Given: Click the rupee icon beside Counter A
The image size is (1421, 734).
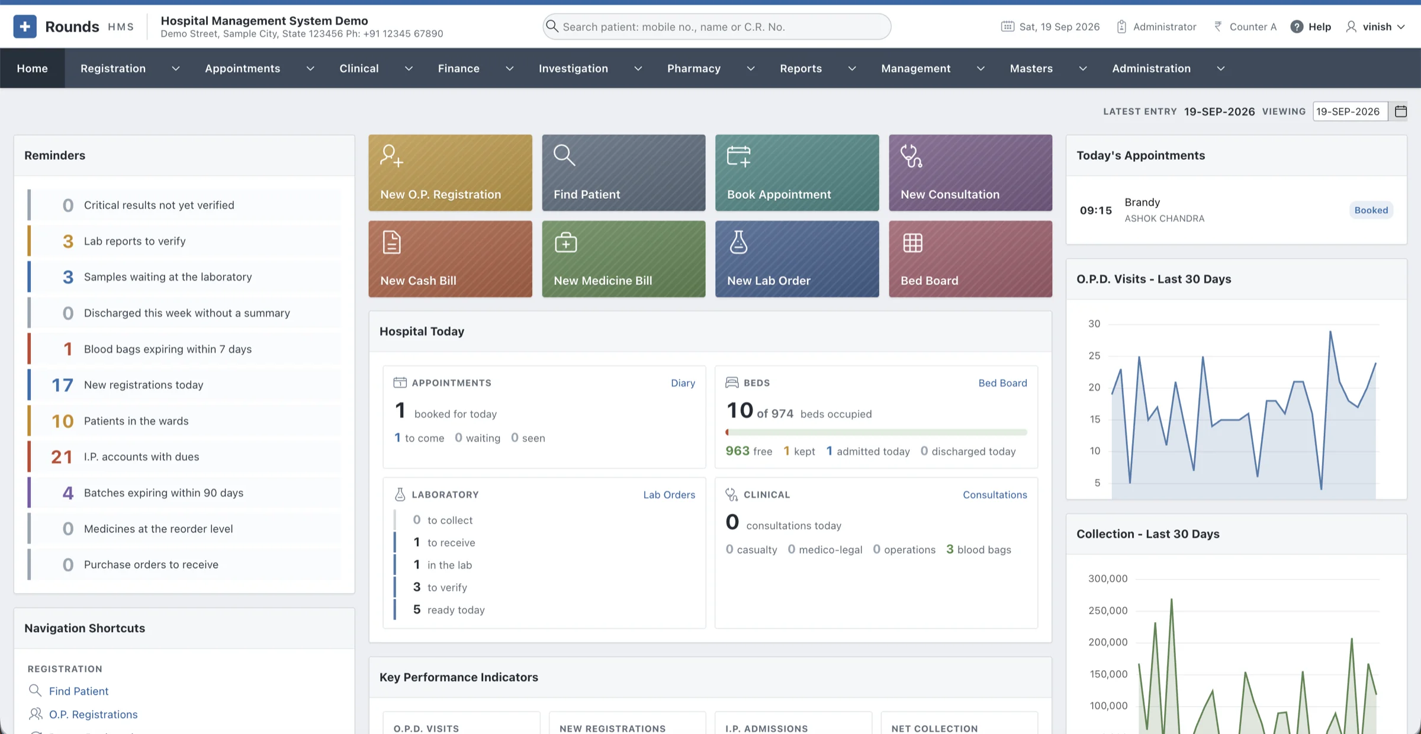Looking at the screenshot, I should coord(1218,27).
